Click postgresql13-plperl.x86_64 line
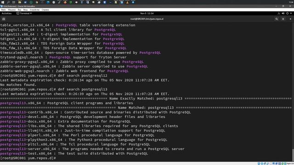294x165 pixels. [77, 135]
